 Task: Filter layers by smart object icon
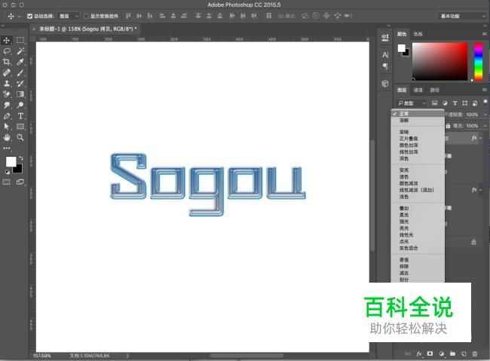475,103
